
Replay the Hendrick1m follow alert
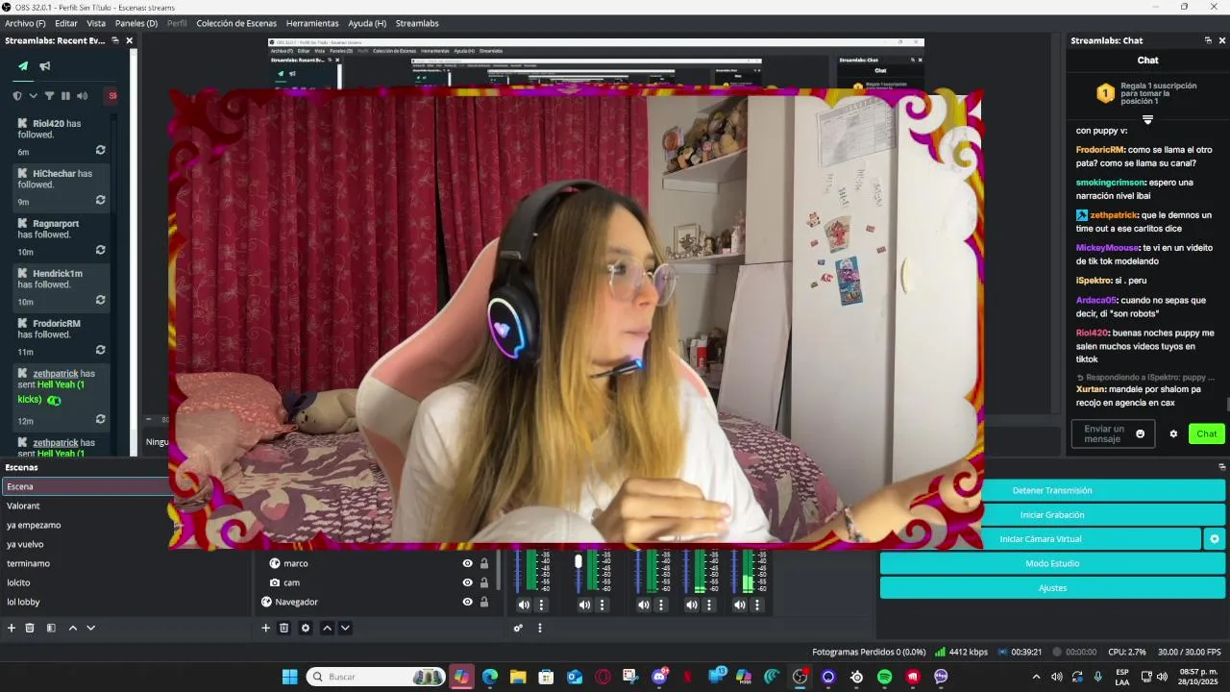click(100, 301)
